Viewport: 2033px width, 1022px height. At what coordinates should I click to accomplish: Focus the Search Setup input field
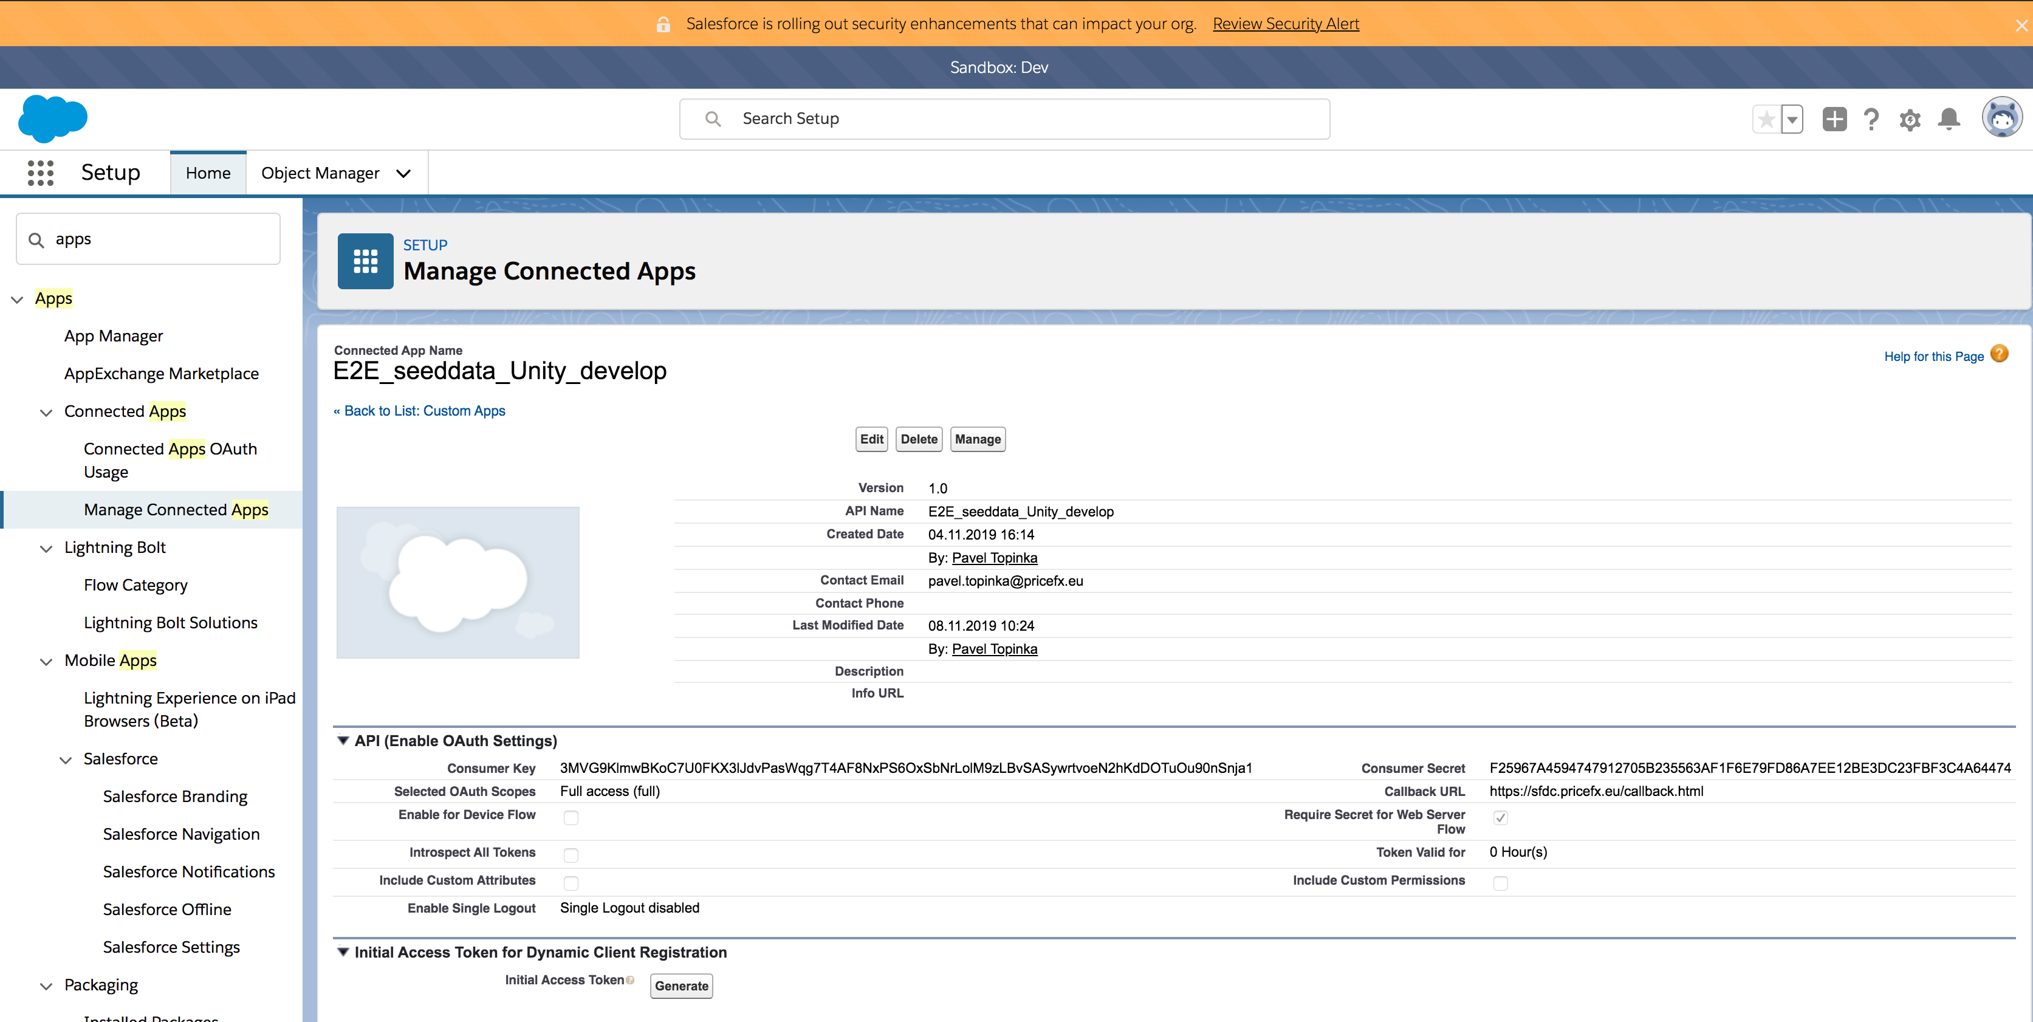click(x=1004, y=118)
